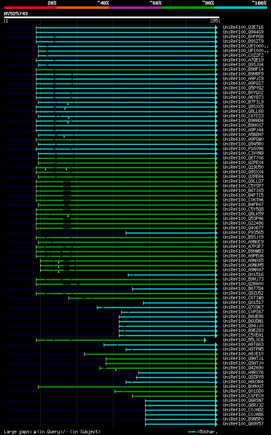The height and width of the screenshot is (435, 271).
Task: Click the yellow query-gap marker in the Q42690 row
Action: 116,370
